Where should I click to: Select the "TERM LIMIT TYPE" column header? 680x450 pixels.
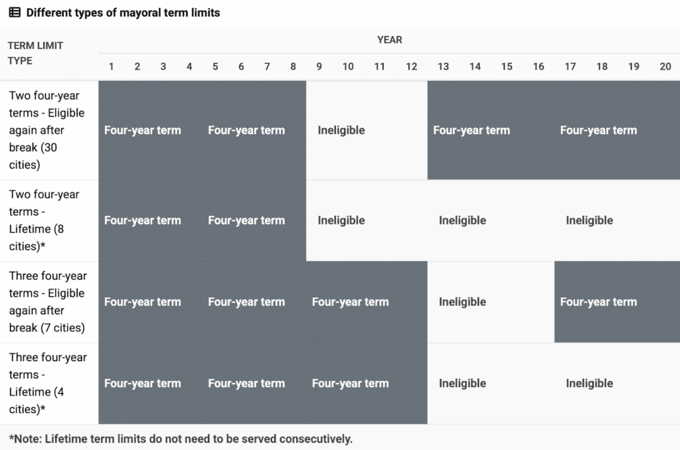coord(35,53)
